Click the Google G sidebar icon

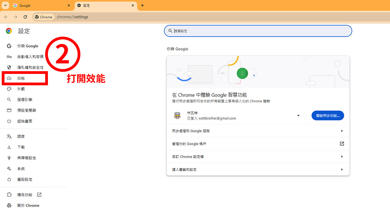point(9,46)
